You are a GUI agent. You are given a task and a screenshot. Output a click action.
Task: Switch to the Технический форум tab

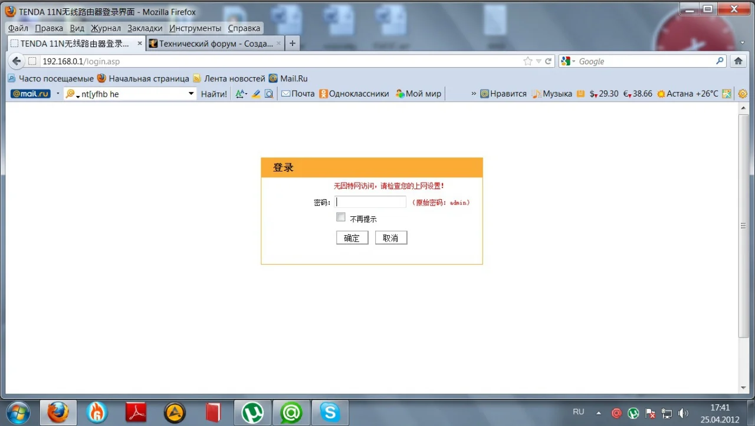[215, 44]
